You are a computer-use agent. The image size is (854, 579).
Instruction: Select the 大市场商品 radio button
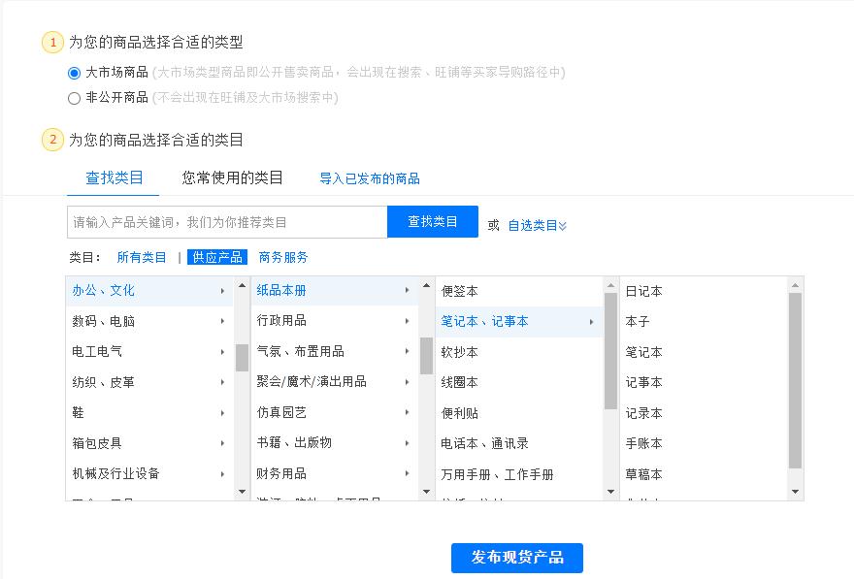click(x=74, y=73)
